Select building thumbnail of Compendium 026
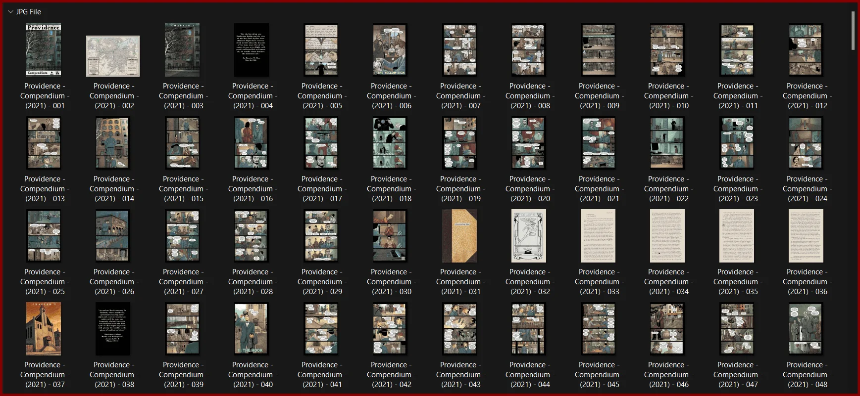Screen dimensions: 860x396 [x=113, y=236]
